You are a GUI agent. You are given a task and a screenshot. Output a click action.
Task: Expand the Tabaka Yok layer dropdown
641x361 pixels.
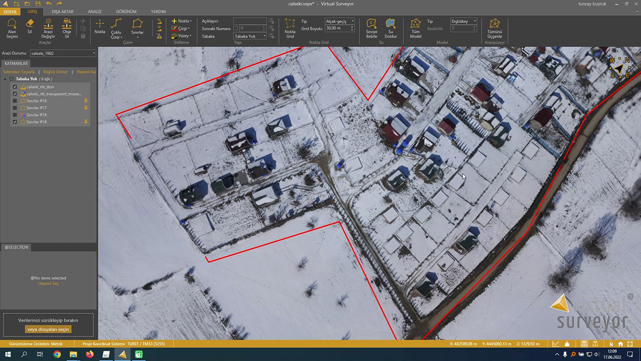point(250,36)
